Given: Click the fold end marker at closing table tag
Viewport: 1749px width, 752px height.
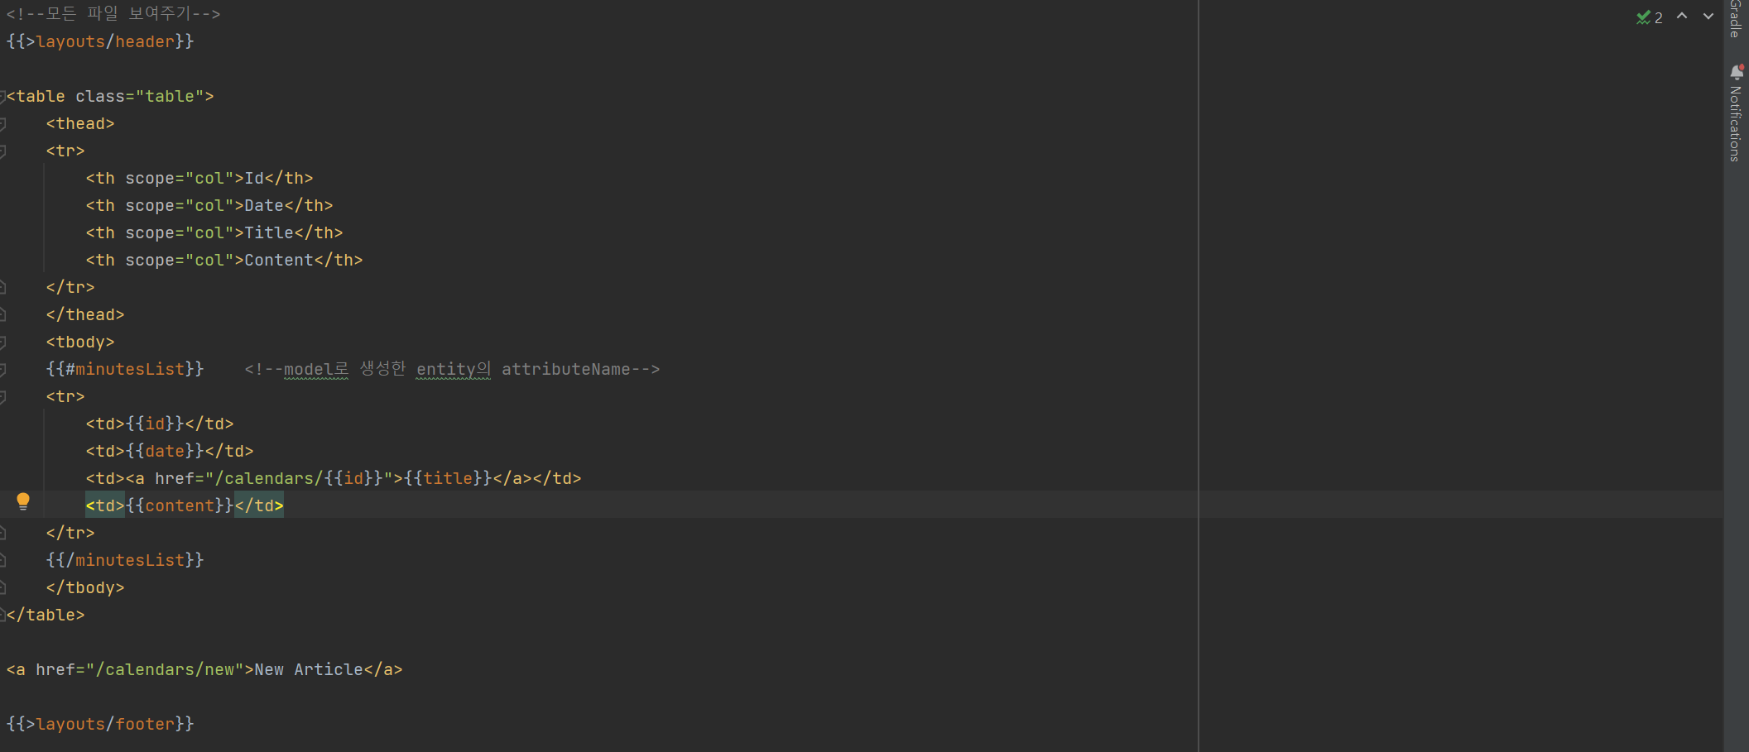Looking at the screenshot, I should (x=2, y=615).
